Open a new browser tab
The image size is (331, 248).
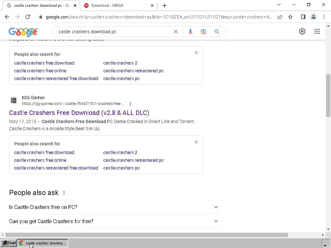click(x=165, y=5)
